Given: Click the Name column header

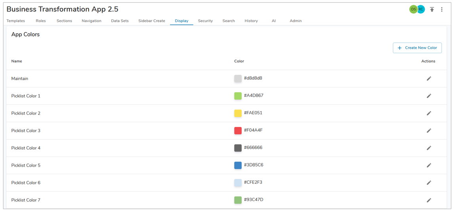Looking at the screenshot, I should pyautogui.click(x=17, y=61).
